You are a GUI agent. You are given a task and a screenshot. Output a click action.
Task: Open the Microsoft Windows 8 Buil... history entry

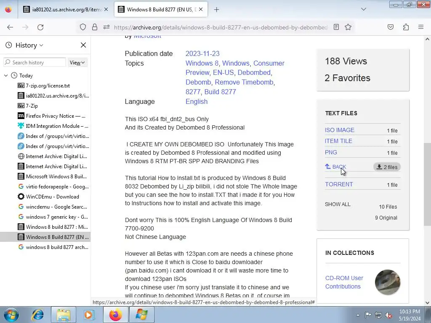coord(52,177)
